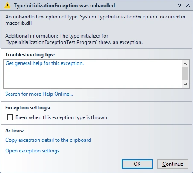Click the down arrow in tips scrollbar

(185, 85)
